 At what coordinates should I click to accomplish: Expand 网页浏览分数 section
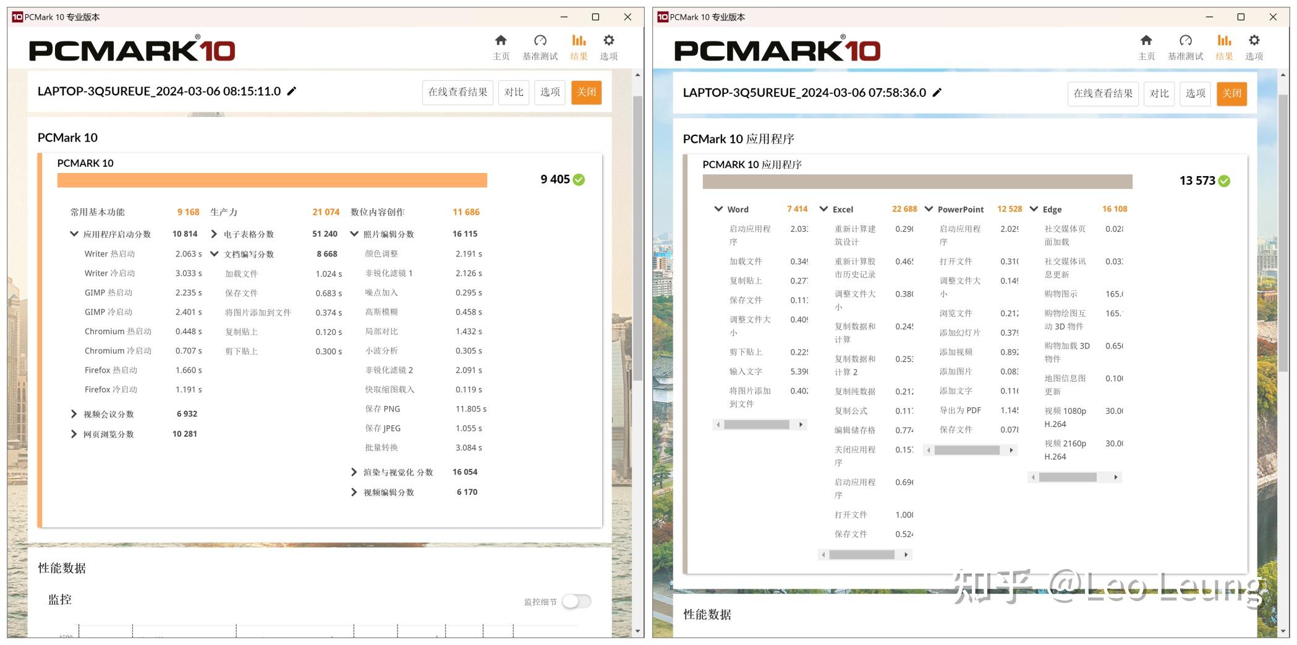click(74, 434)
